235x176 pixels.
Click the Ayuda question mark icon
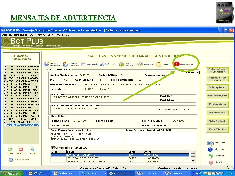pyautogui.click(x=210, y=149)
